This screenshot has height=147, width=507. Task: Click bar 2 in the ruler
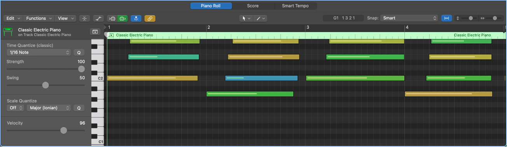pos(209,28)
